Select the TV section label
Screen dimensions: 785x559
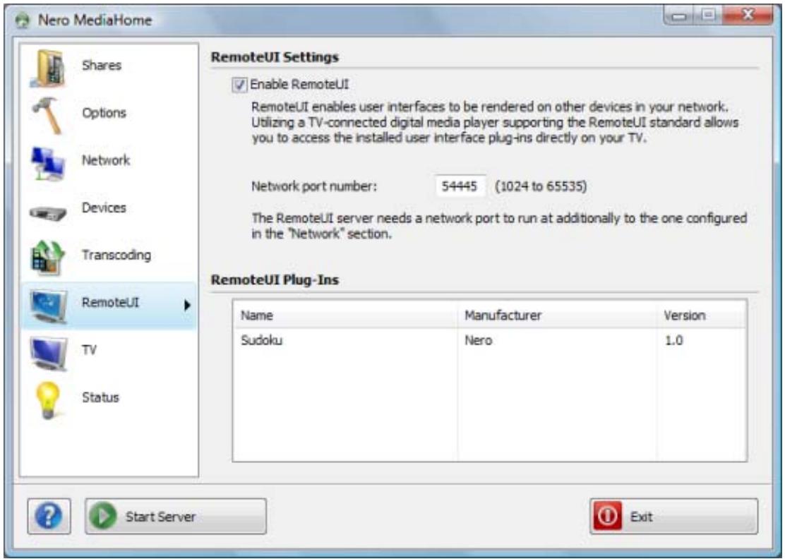[x=89, y=349]
